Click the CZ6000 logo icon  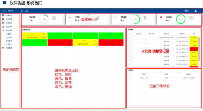4,11
